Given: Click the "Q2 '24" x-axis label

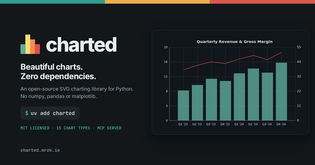Looking at the screenshot, I should 253,124.
